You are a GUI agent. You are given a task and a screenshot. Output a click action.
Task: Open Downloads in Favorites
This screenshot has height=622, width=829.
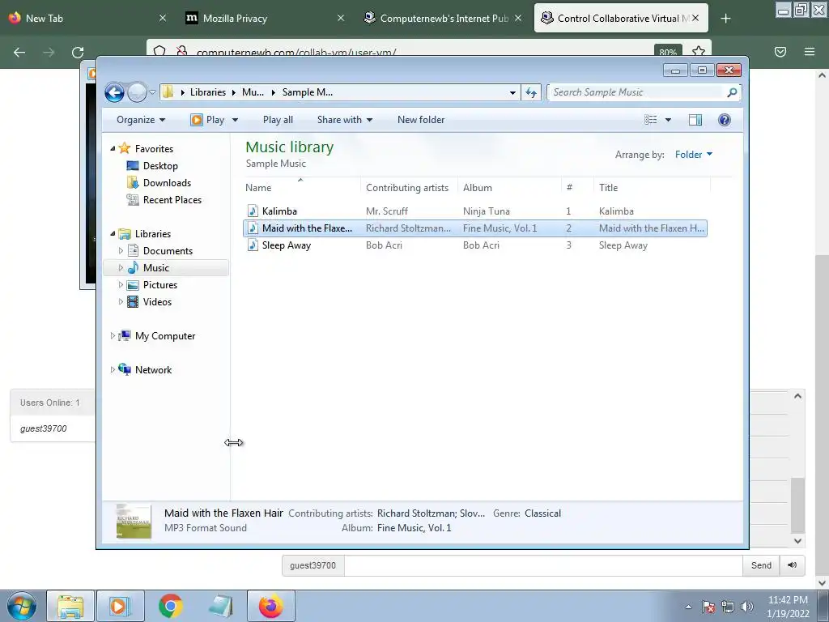(167, 182)
